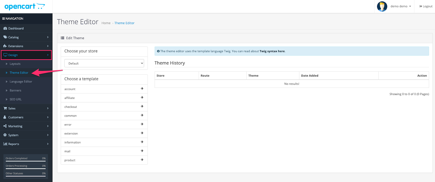
Task: Go to Dashboard in navigation
Action: pos(16,28)
